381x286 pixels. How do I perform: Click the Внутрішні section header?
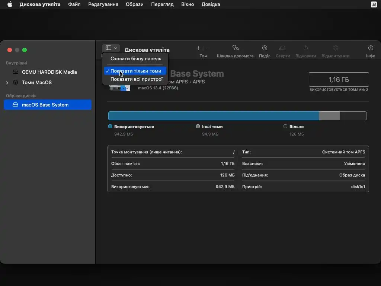point(16,63)
